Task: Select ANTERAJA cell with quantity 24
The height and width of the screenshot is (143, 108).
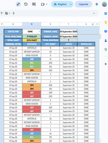Action: click(x=32, y=119)
